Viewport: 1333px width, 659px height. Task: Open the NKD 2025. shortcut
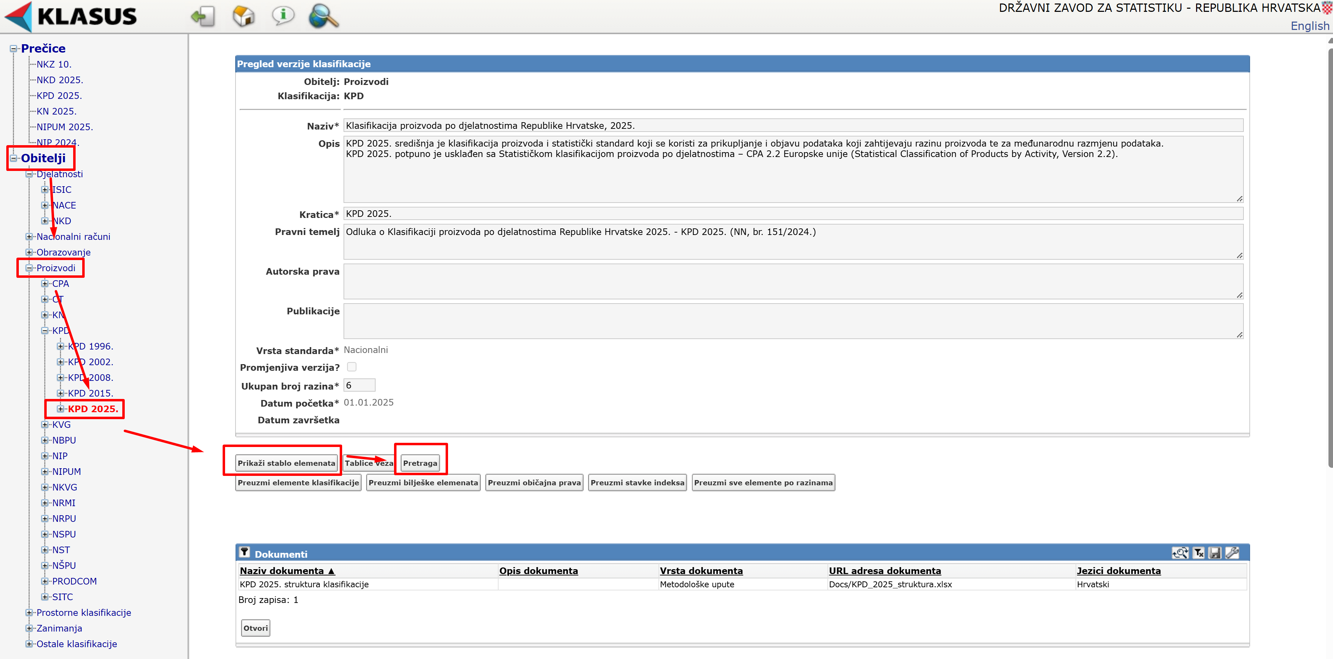click(60, 80)
